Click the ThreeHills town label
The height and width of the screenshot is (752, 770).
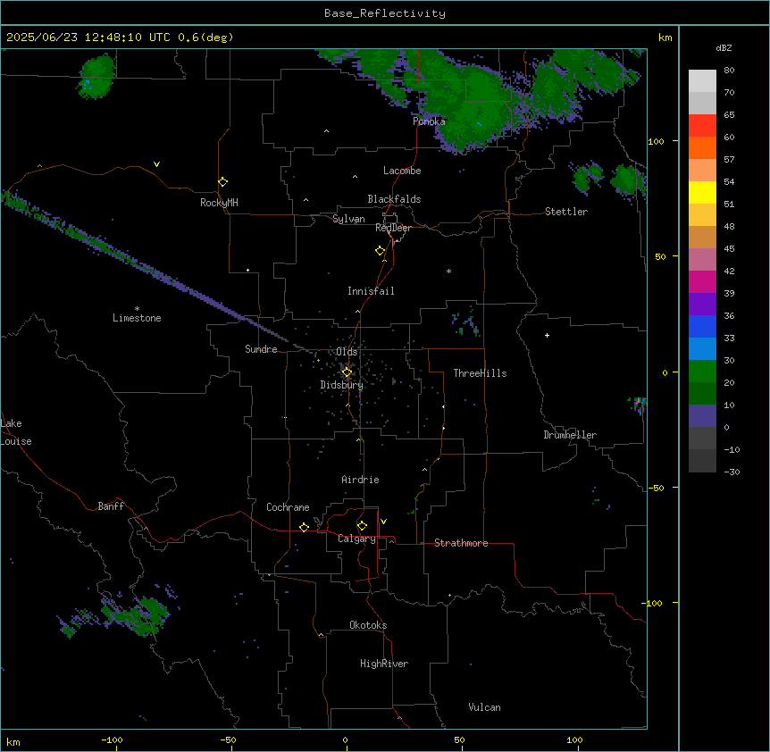pos(481,373)
